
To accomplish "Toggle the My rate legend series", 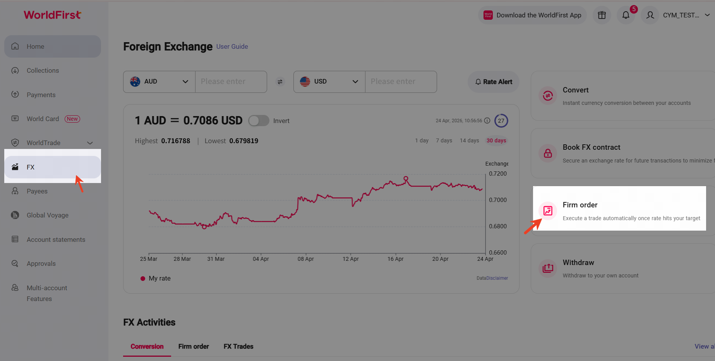I will 156,278.
